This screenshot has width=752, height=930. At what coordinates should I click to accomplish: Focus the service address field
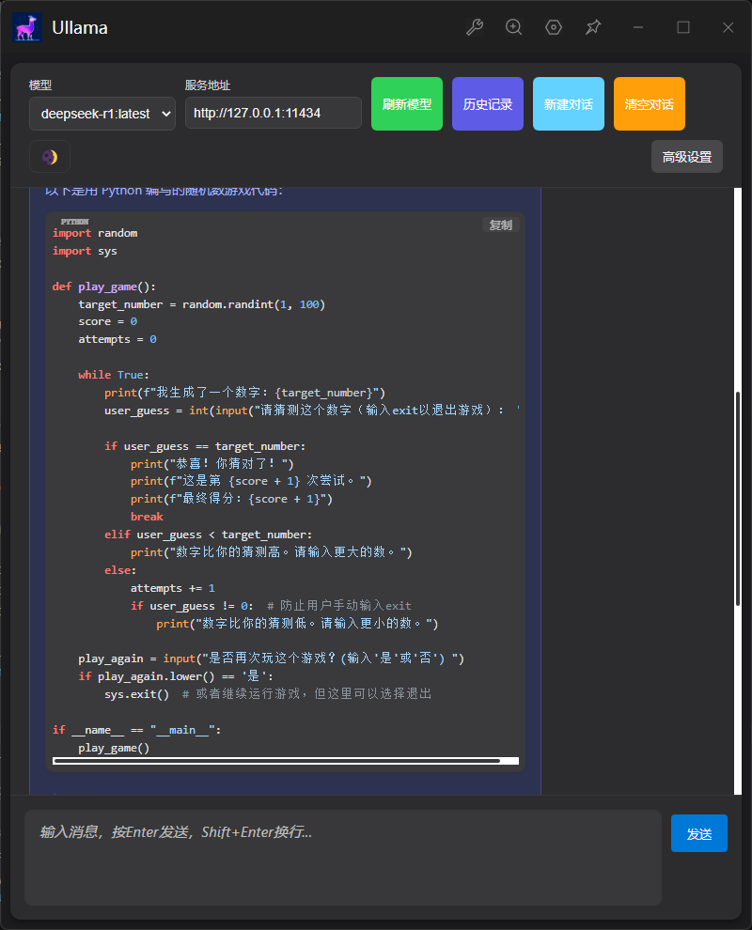coord(273,113)
